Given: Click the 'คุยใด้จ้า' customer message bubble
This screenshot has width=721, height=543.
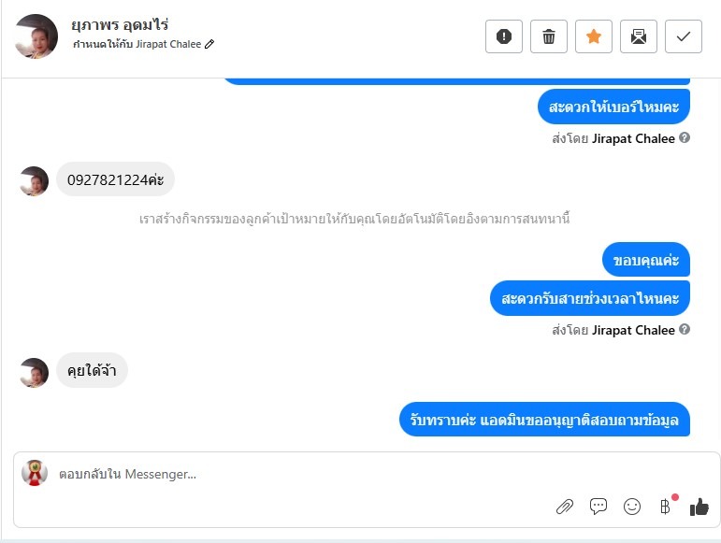Looking at the screenshot, I should tap(92, 371).
